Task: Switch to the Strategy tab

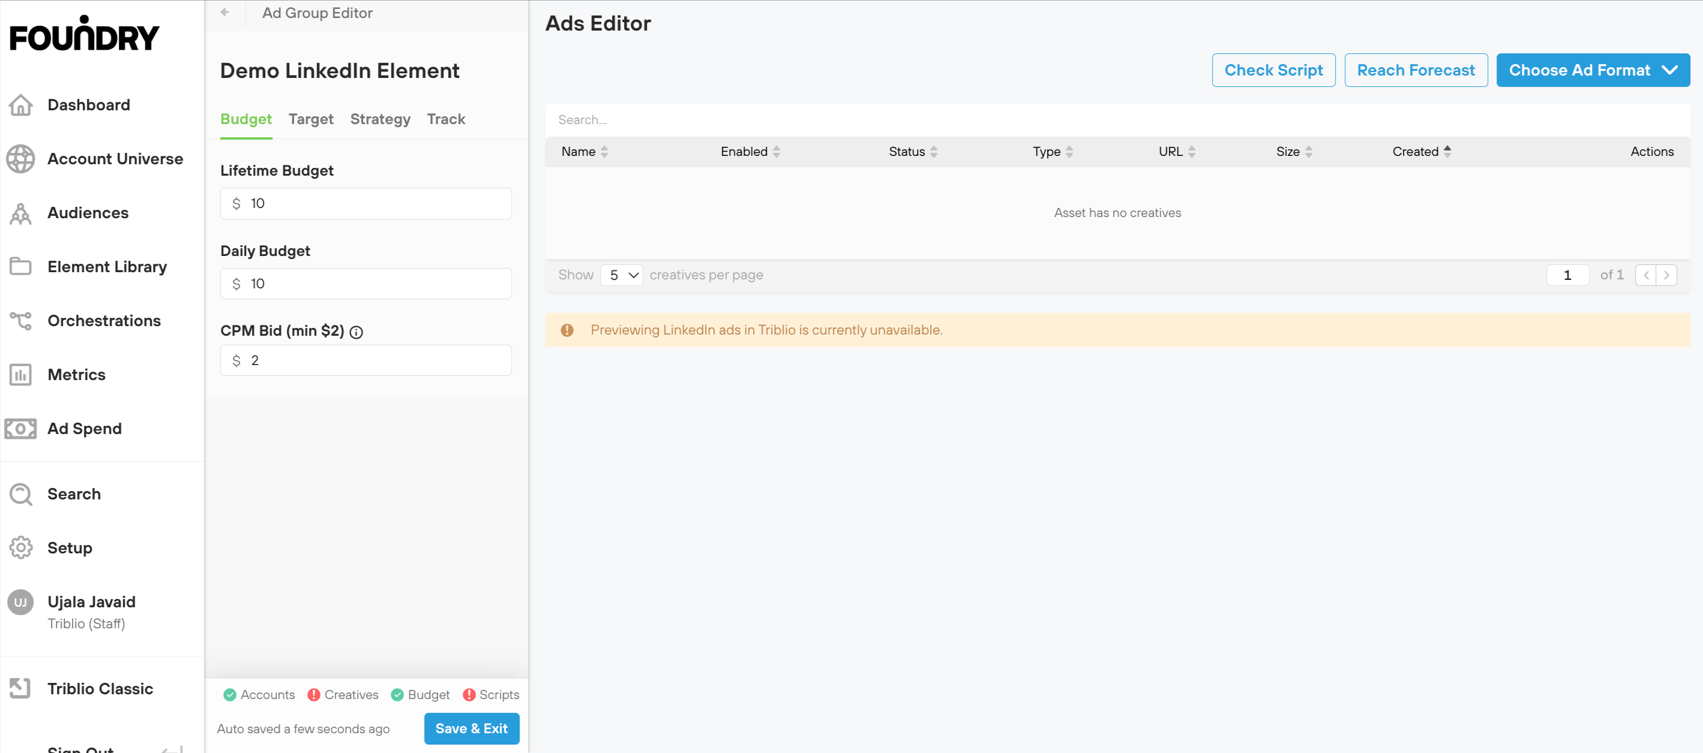Action: pyautogui.click(x=380, y=119)
